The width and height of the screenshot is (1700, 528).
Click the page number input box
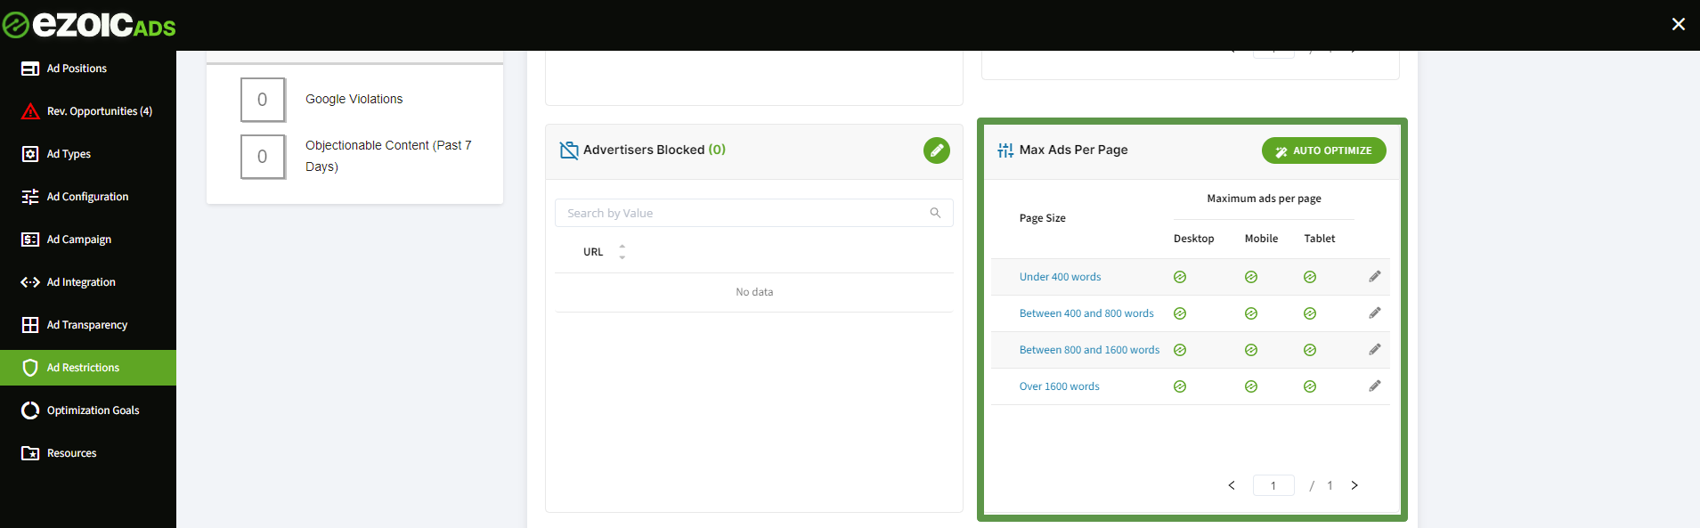pyautogui.click(x=1273, y=485)
